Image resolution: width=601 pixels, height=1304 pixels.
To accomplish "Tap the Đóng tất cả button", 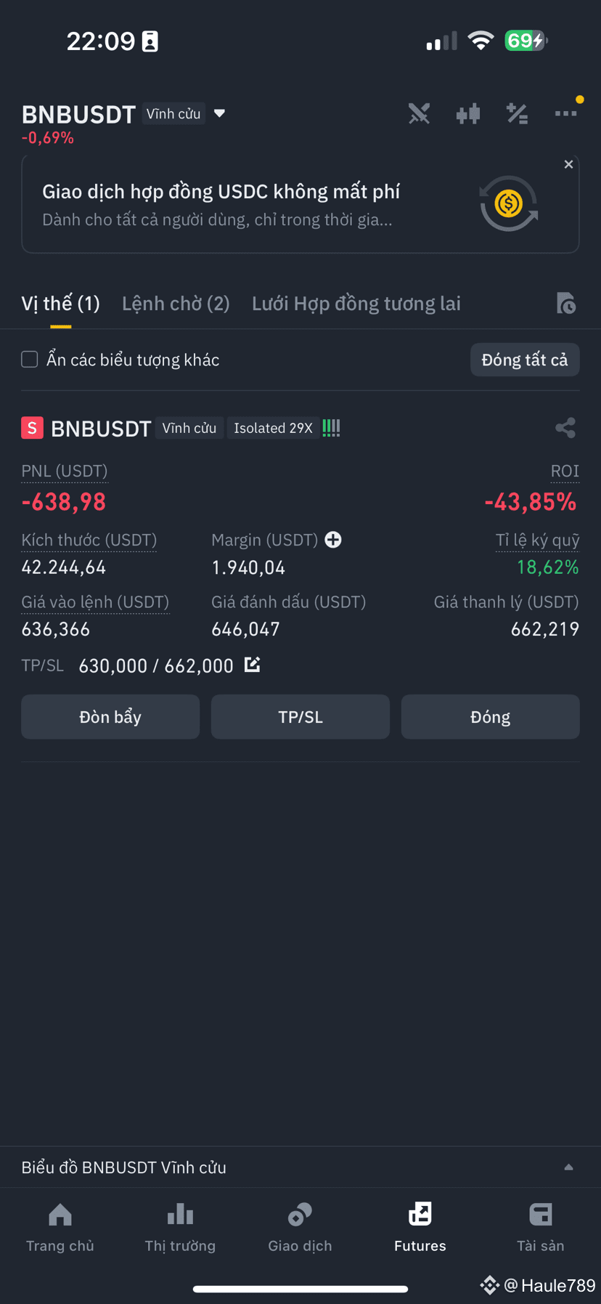I will [x=525, y=360].
